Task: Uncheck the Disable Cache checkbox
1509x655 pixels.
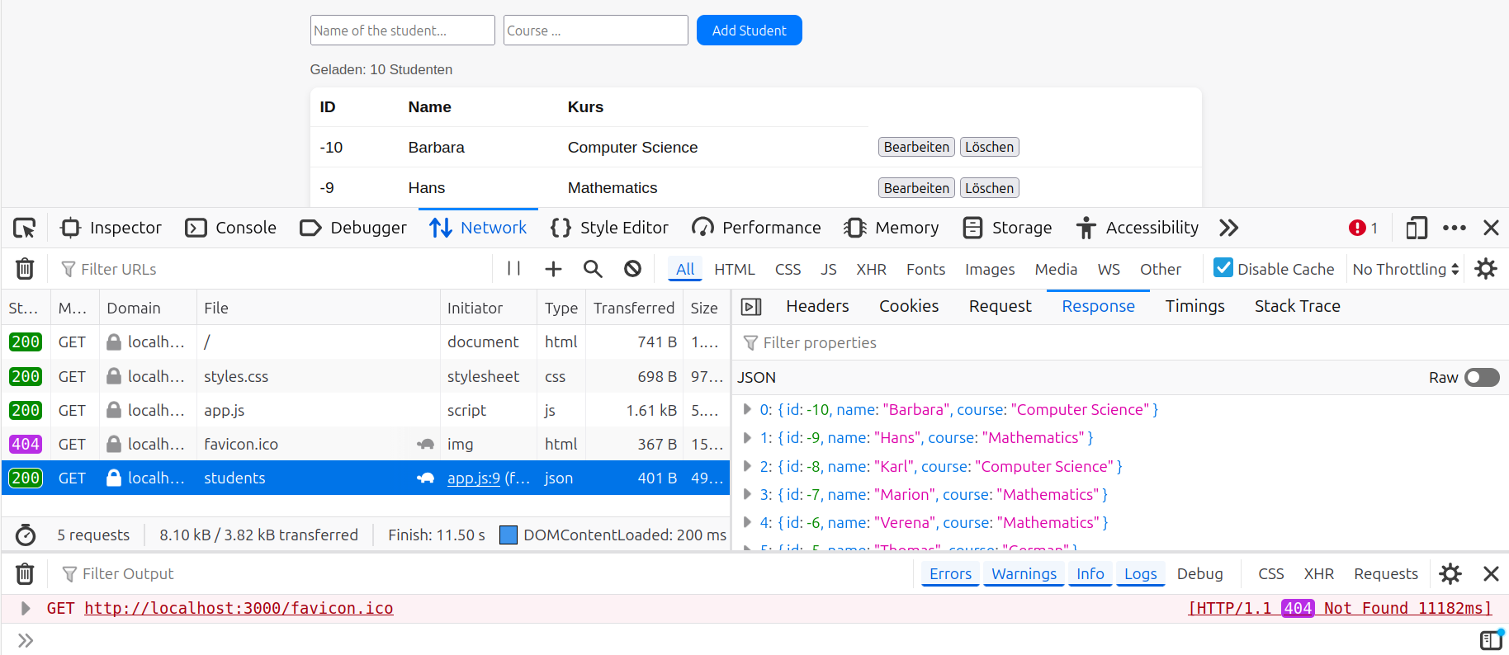Action: (x=1223, y=268)
